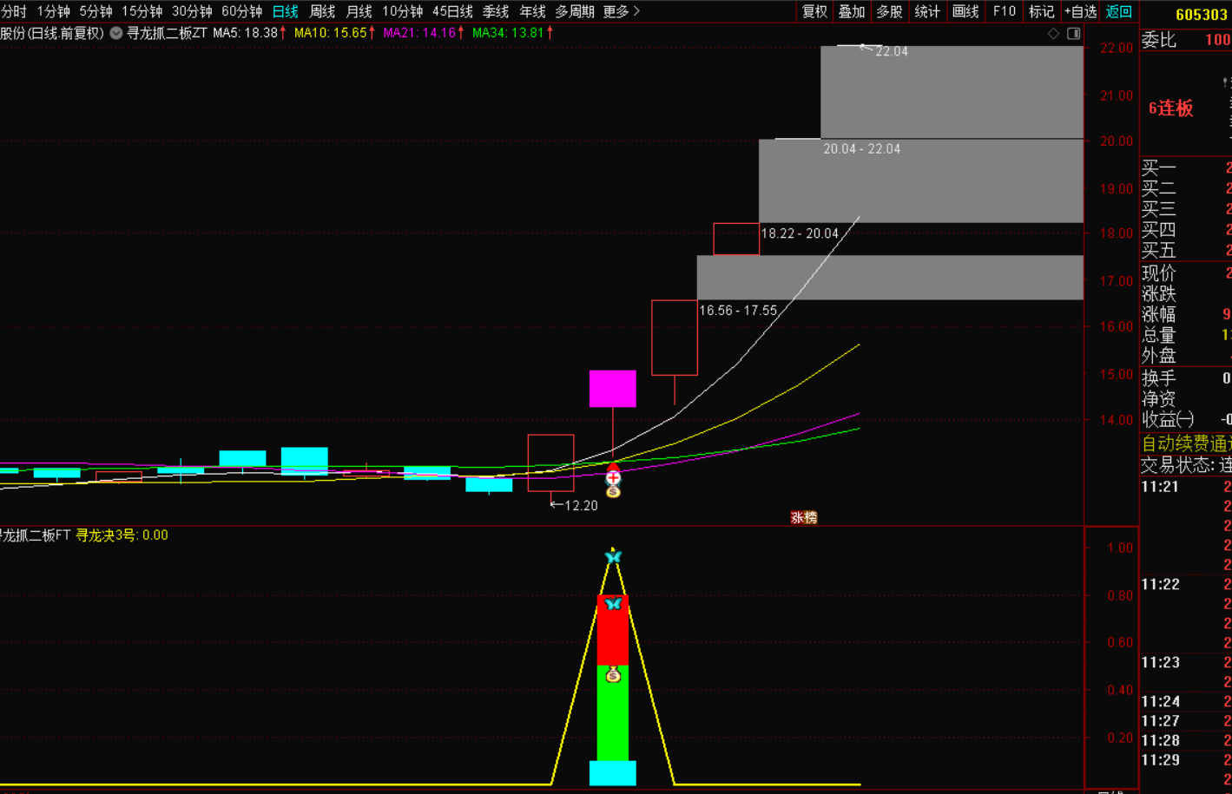The width and height of the screenshot is (1232, 794).
Task: Toggle 叠加 overlay mode
Action: [x=852, y=11]
